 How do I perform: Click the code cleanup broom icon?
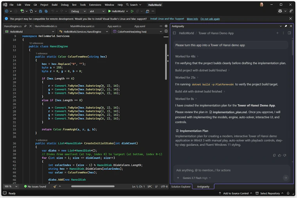(x=55, y=186)
